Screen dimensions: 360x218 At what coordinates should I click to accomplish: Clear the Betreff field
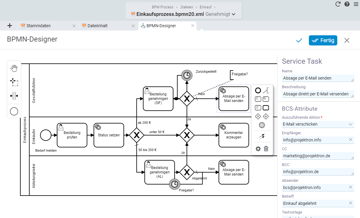click(351, 203)
